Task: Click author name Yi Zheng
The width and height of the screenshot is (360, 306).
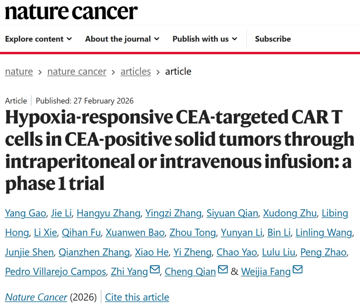Action: [x=192, y=252]
